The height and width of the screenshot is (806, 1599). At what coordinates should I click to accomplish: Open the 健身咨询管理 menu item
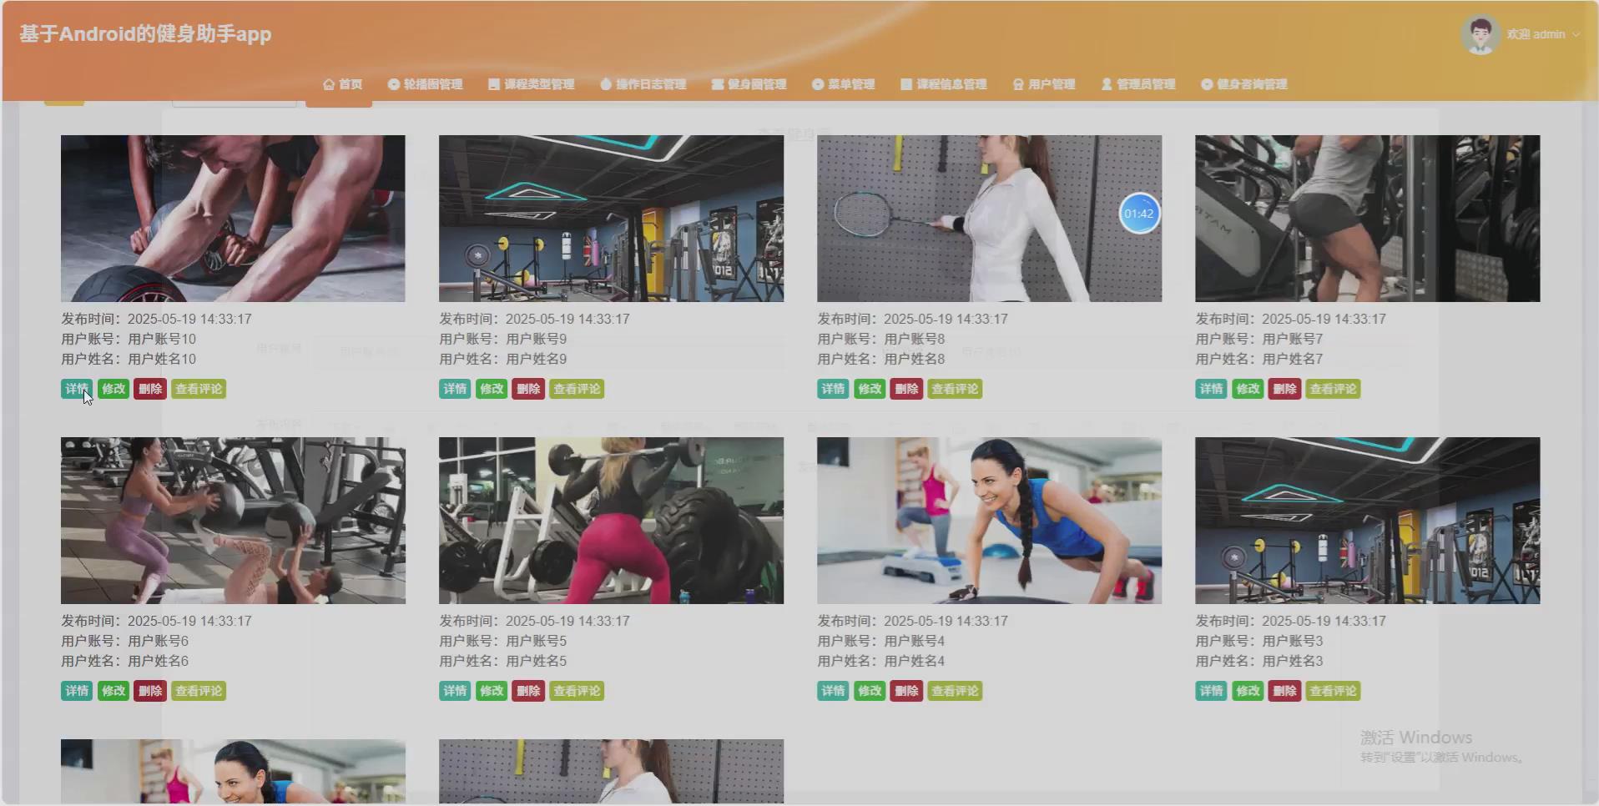click(x=1244, y=83)
